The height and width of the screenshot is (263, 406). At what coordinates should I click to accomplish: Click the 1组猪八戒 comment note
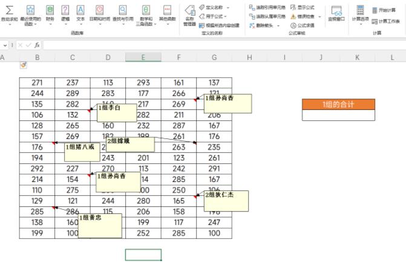82,152
